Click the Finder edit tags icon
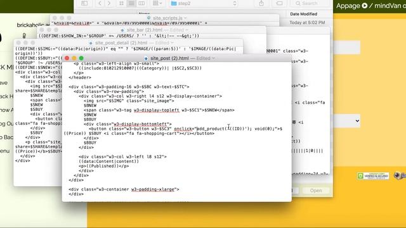This screenshot has width=406, height=228. (279, 3)
